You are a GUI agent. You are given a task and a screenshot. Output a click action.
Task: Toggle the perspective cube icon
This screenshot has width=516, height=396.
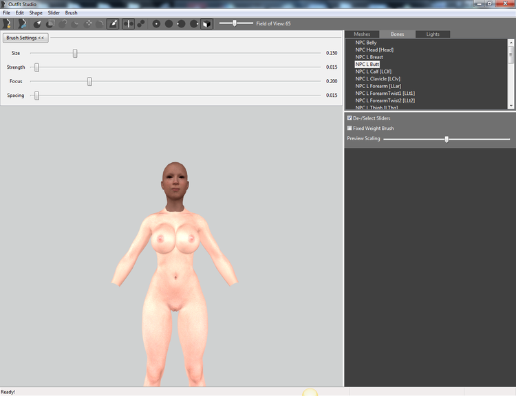point(206,23)
